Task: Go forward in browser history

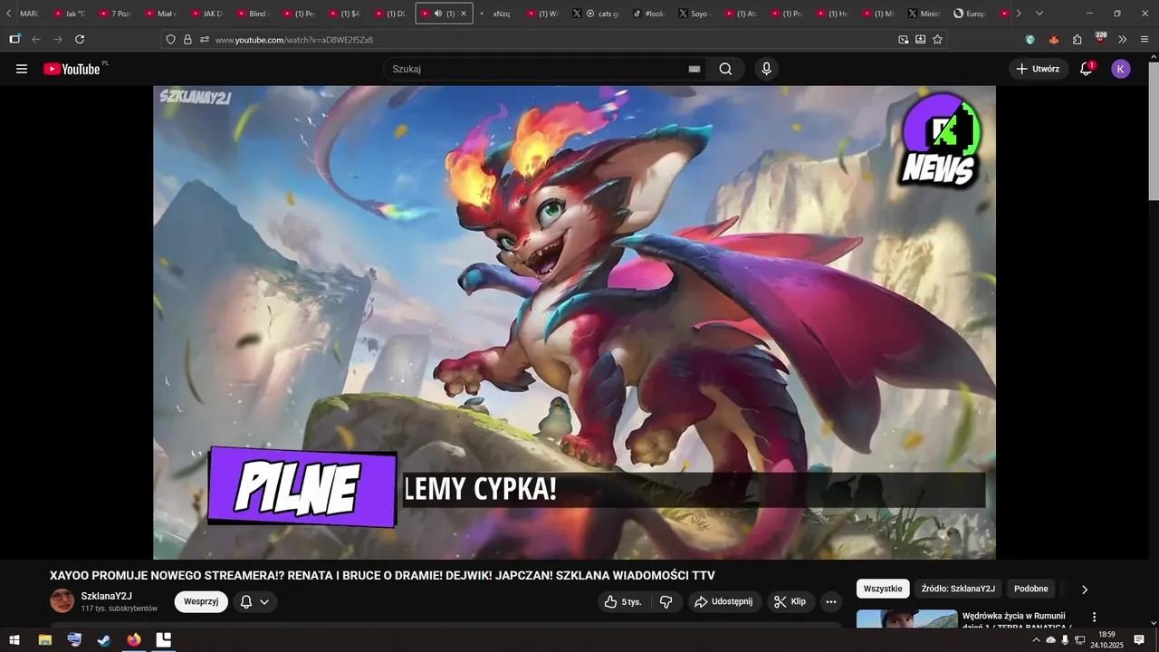Action: pyautogui.click(x=58, y=39)
